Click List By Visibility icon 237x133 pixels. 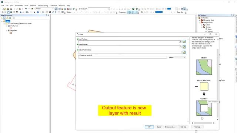pos(7,18)
